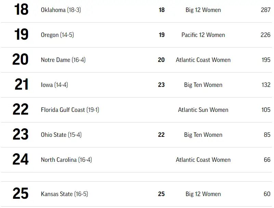Image resolution: width=274 pixels, height=208 pixels.
Task: Select the 105 points value
Action: 266,110
